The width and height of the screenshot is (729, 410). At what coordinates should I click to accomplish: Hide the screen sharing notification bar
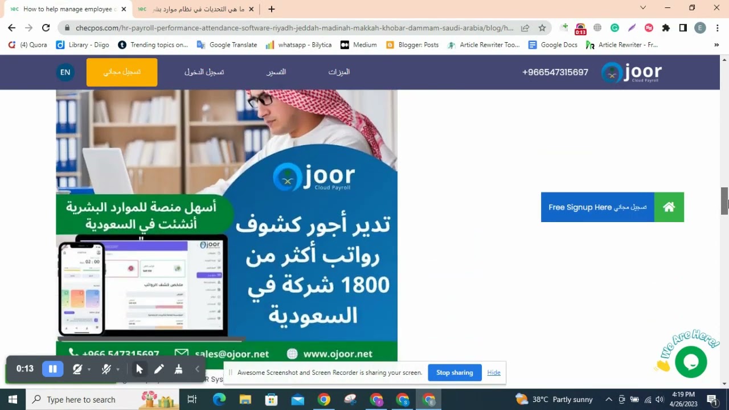coord(494,372)
